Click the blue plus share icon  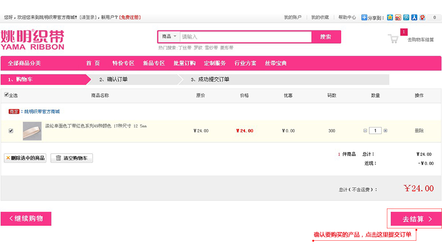click(x=364, y=18)
